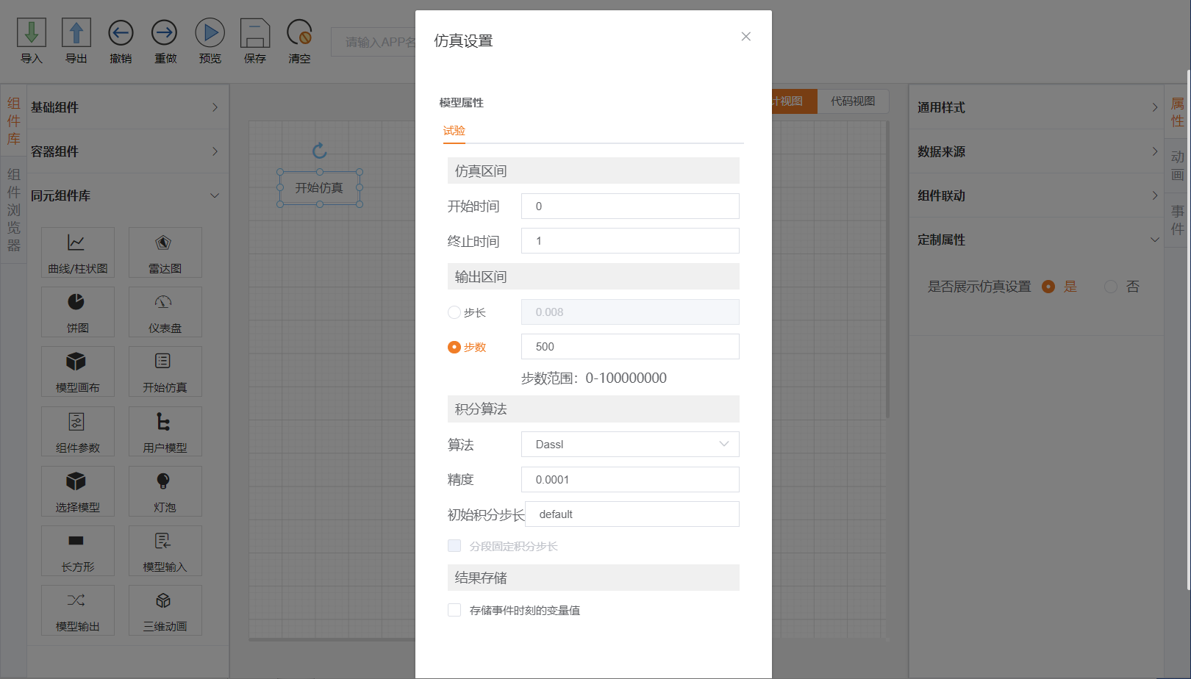The height and width of the screenshot is (679, 1191).
Task: Select the 曲线/柱状图 chart component
Action: [78, 252]
